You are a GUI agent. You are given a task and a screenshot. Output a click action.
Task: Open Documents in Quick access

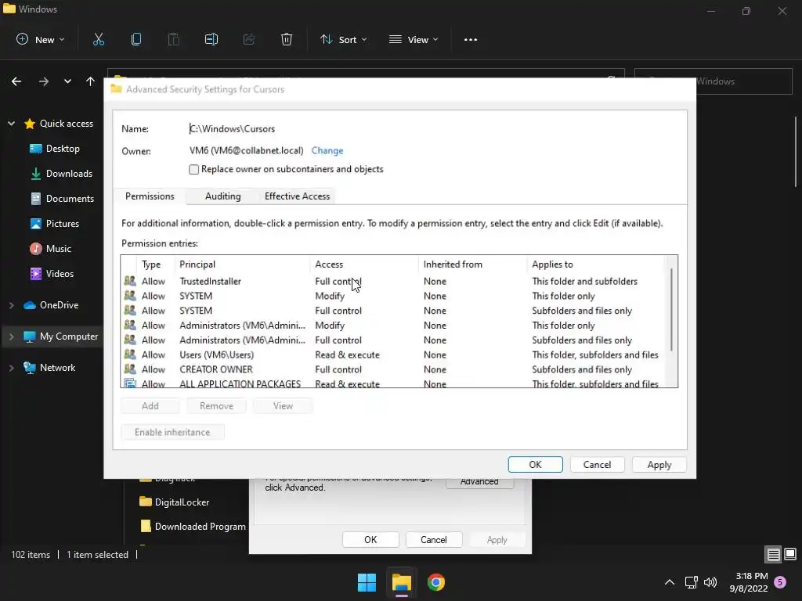(62, 199)
